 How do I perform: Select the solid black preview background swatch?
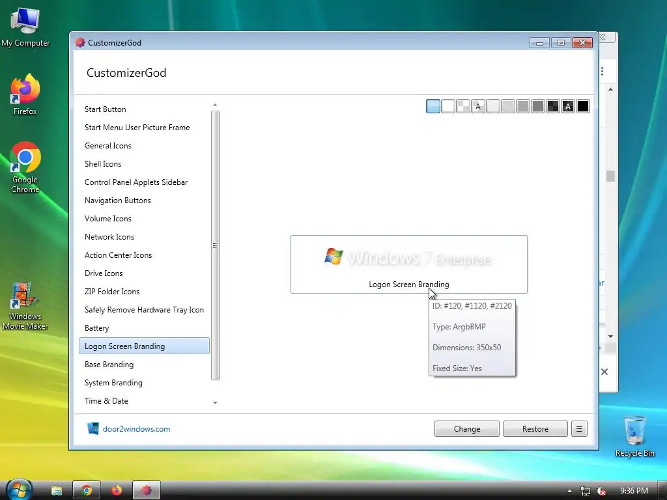(583, 106)
